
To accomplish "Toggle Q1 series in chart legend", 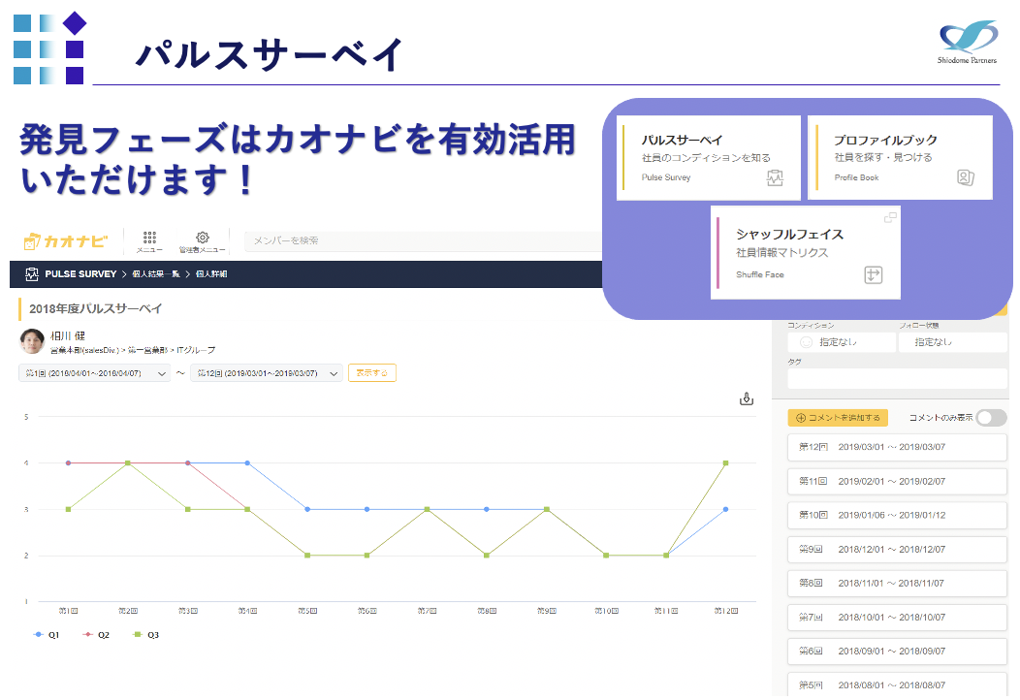I will (47, 635).
